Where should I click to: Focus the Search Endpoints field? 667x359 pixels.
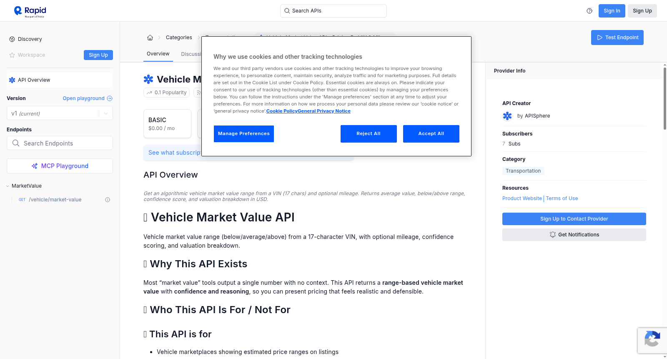coord(60,143)
